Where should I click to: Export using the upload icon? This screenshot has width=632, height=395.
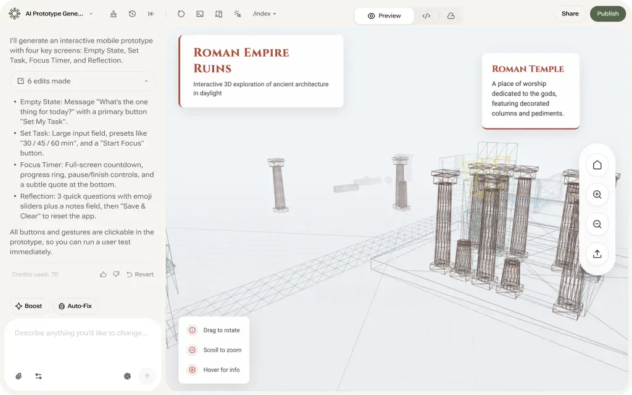click(x=597, y=254)
